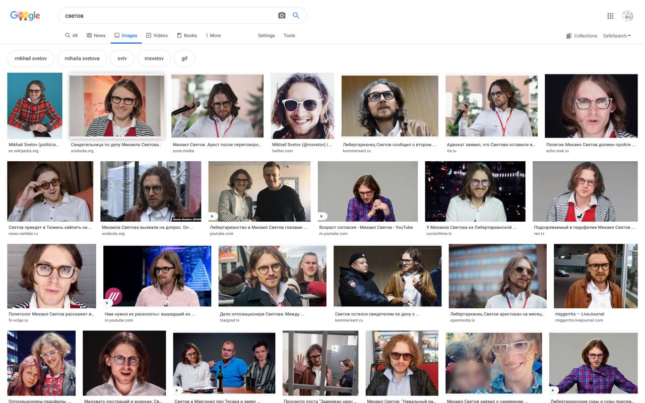Switch to the Books tab
Viewport: 645px width, 403px height.
coord(186,36)
